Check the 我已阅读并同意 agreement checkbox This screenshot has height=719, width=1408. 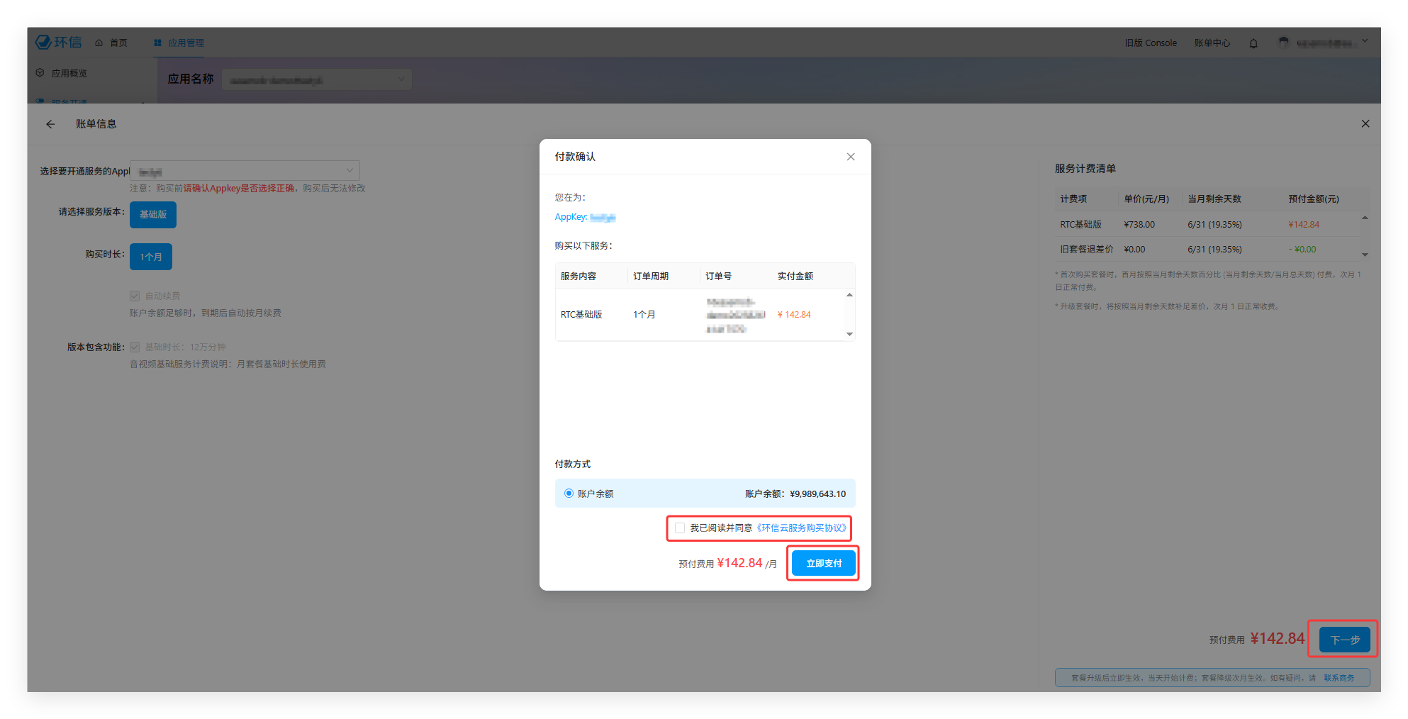click(x=680, y=528)
